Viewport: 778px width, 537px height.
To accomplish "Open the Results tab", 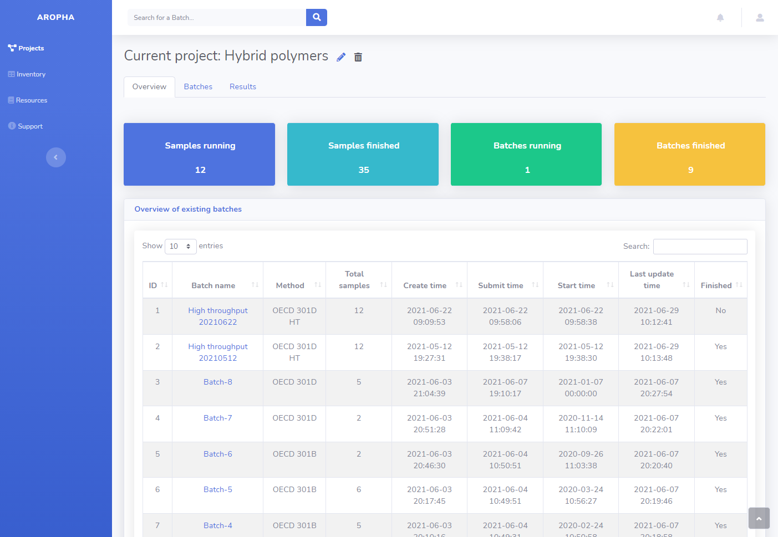I will tap(242, 86).
